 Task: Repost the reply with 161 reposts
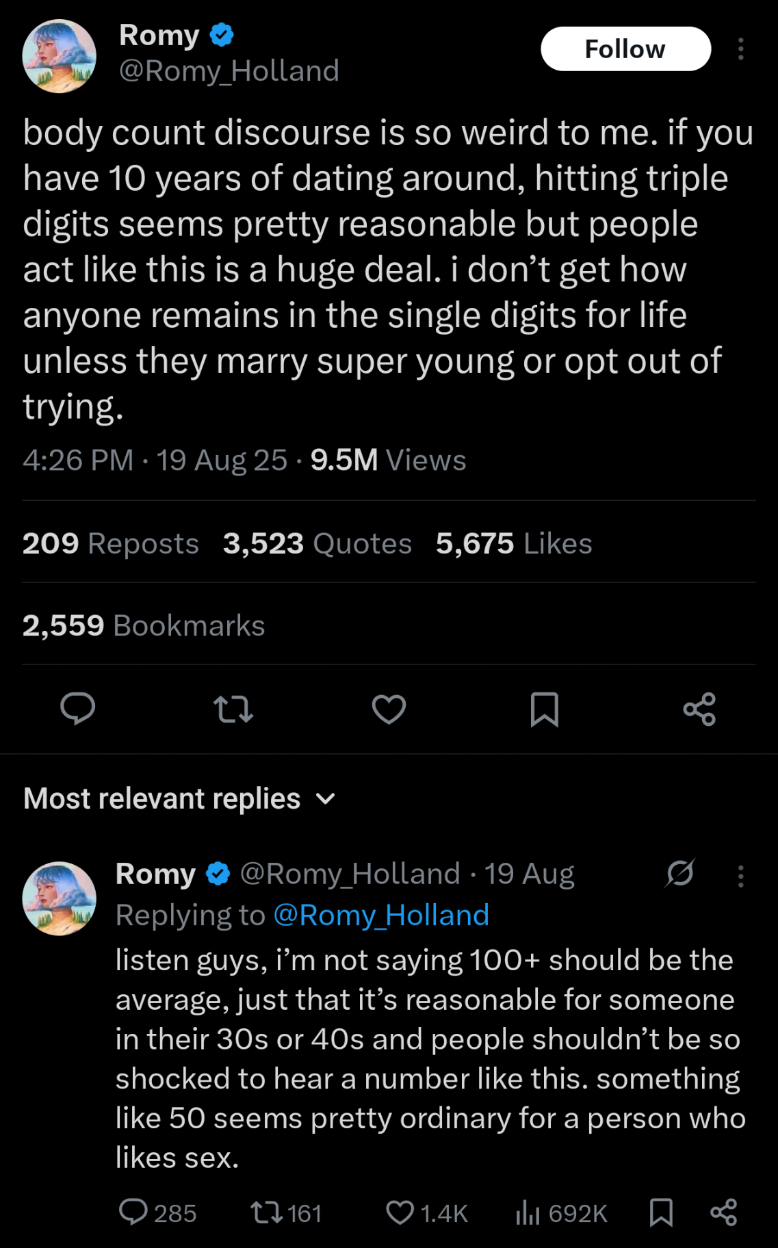(x=265, y=1212)
